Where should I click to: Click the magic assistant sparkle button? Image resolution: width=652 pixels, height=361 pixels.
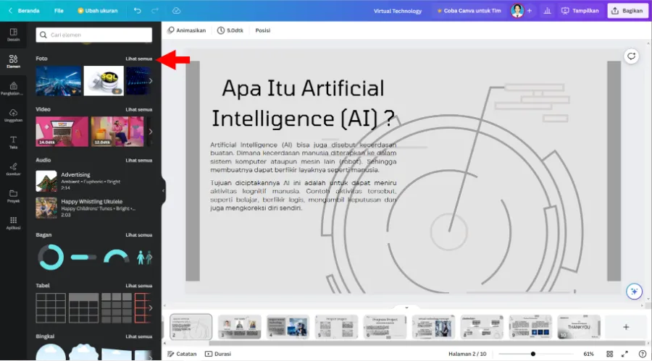click(x=634, y=292)
